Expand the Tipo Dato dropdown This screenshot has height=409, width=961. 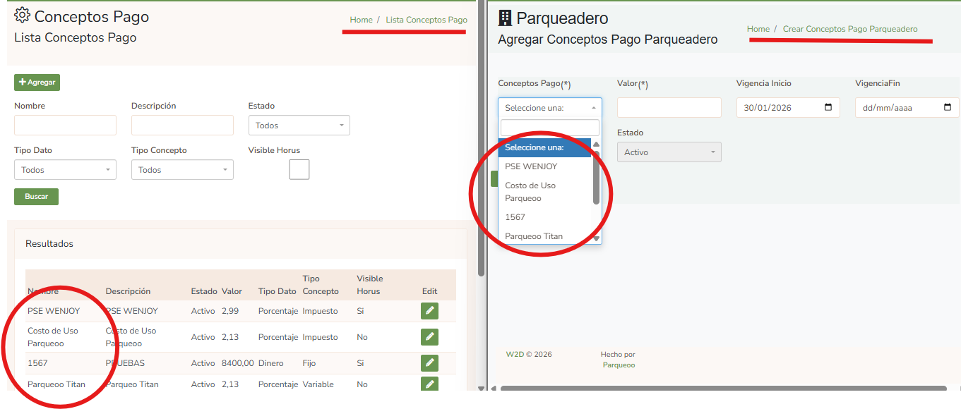[x=65, y=169]
